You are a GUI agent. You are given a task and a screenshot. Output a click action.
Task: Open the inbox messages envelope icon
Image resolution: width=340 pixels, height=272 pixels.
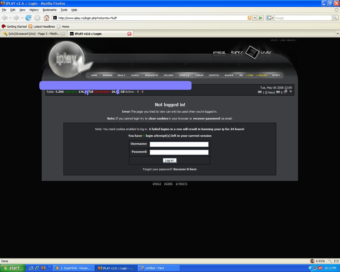pyautogui.click(x=260, y=92)
